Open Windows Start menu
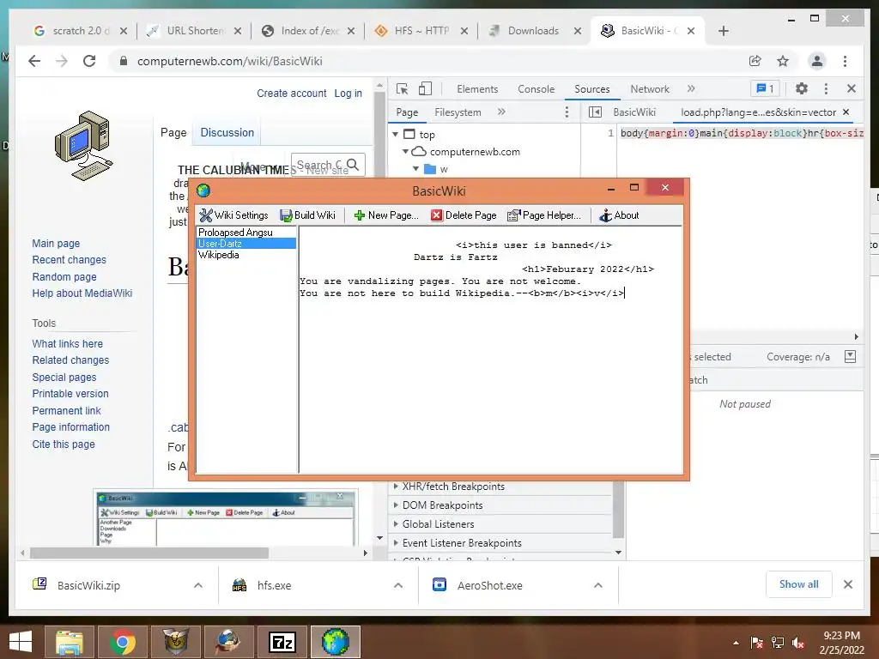Image resolution: width=879 pixels, height=659 pixels. [x=21, y=642]
